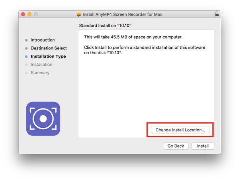Click the AnyMP4 Screen Recorder logo
Screen dimensions: 239x180
pyautogui.click(x=43, y=119)
